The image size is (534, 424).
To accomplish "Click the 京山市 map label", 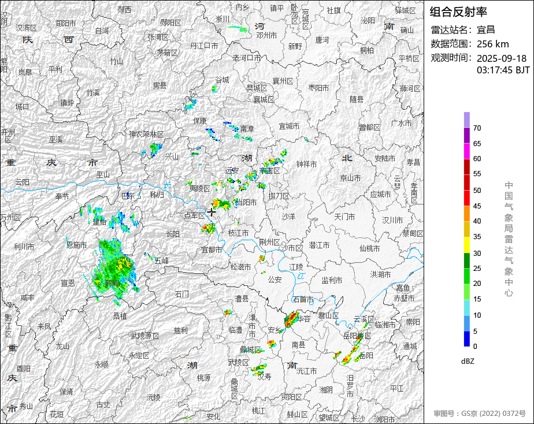I will click(x=350, y=178).
